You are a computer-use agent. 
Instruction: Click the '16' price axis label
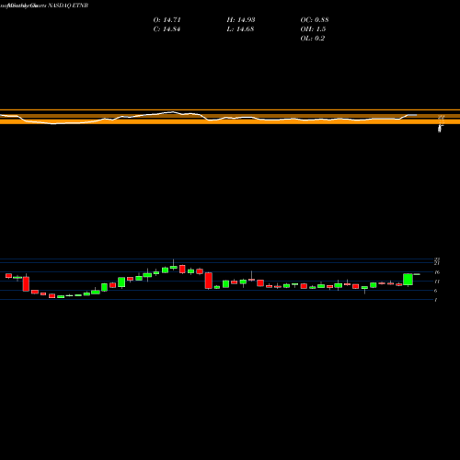[x=437, y=272]
